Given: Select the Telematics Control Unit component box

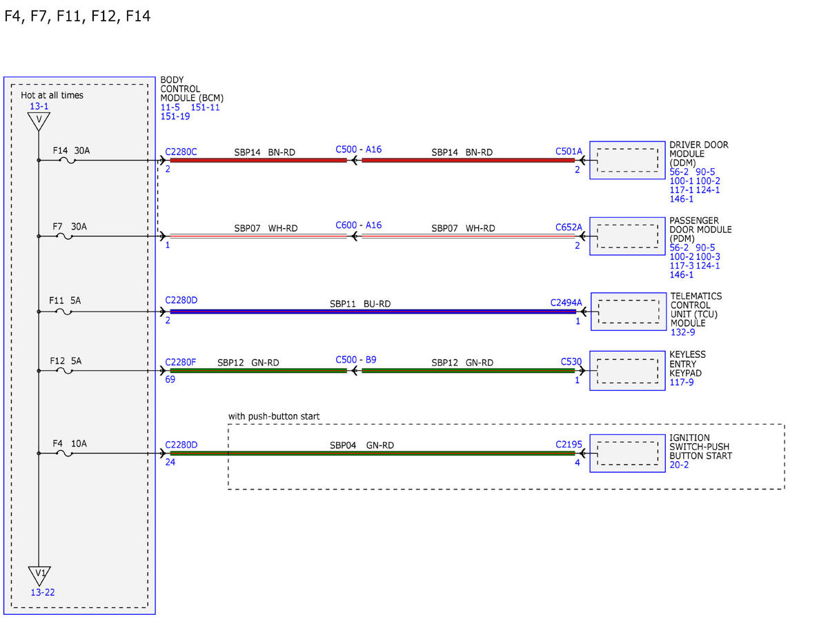Looking at the screenshot, I should 629,312.
